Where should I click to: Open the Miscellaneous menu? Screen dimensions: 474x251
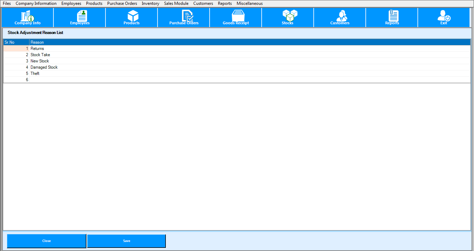point(249,3)
